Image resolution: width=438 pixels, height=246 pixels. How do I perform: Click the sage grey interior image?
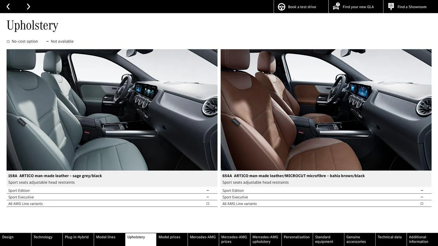click(112, 110)
